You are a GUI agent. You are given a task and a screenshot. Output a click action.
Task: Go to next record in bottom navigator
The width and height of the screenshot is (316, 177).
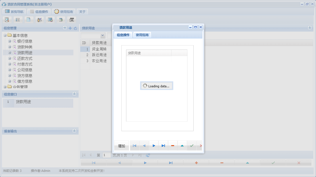point(145,163)
